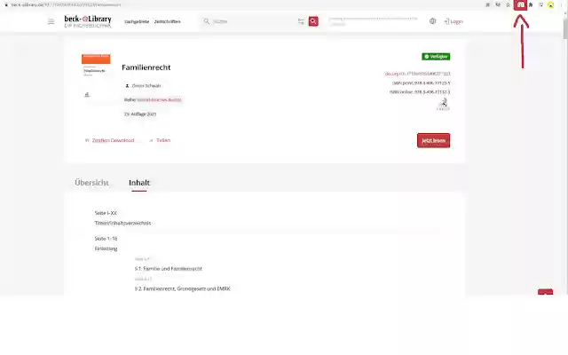Viewport: 568px width, 355px height.
Task: Click the Login link
Action: click(x=454, y=21)
